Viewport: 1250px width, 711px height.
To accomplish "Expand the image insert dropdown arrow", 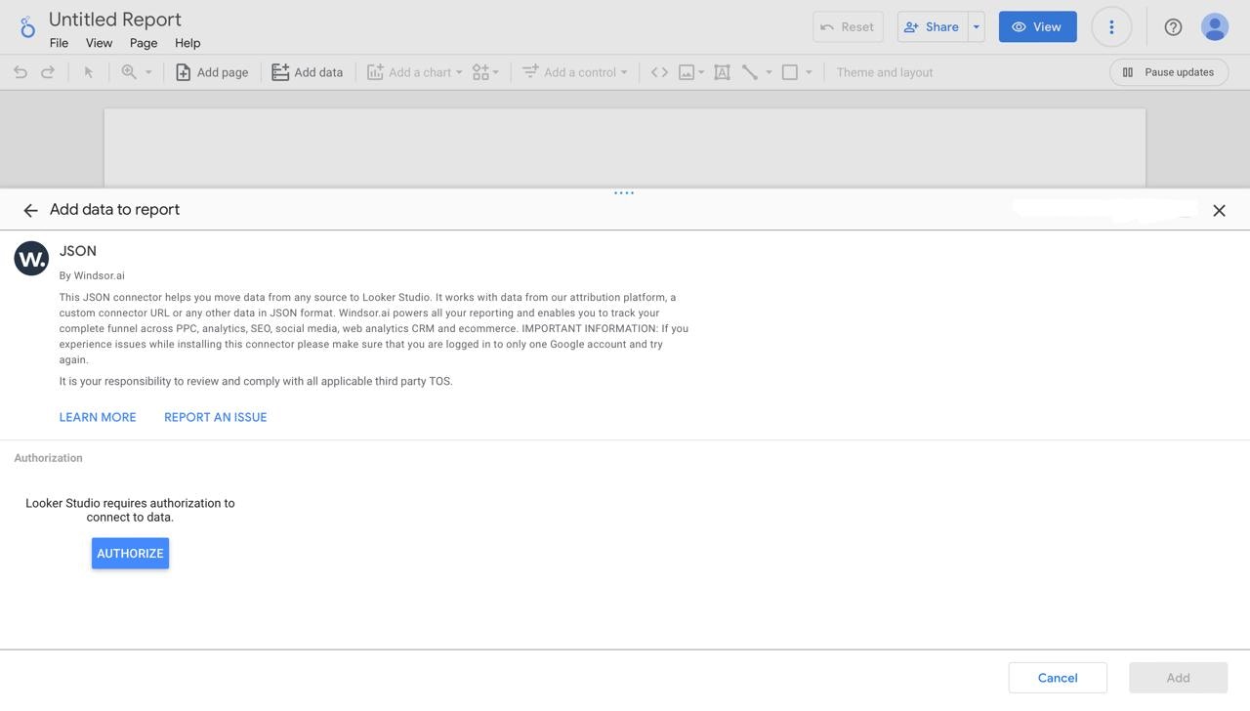I will [701, 72].
